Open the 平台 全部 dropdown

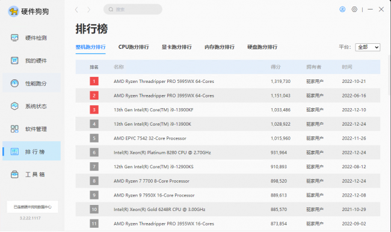(x=368, y=47)
